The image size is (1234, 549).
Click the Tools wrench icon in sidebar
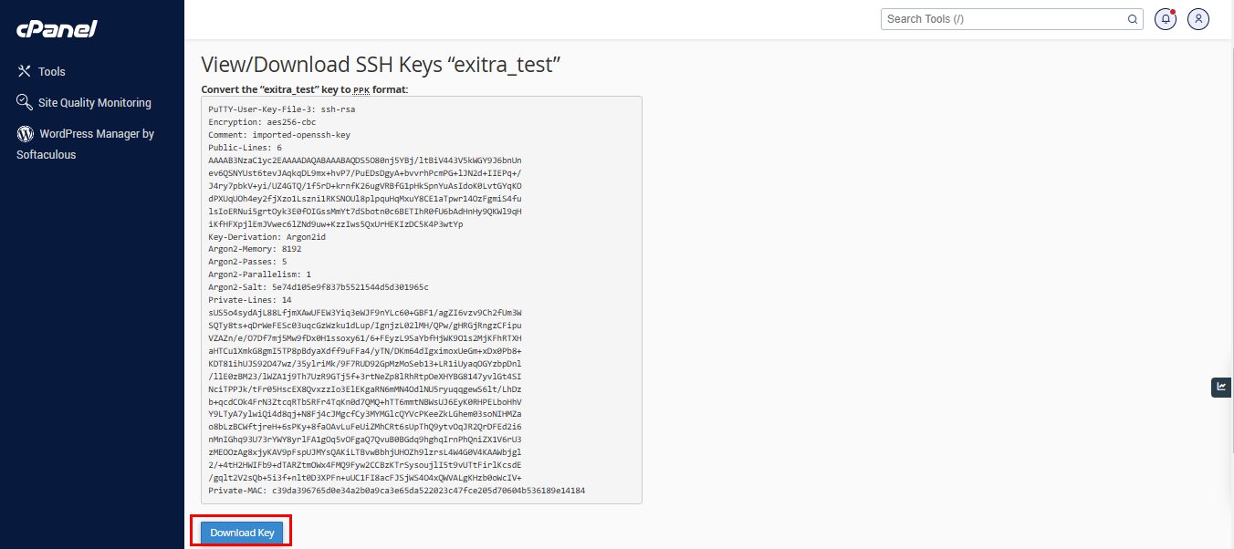click(25, 71)
